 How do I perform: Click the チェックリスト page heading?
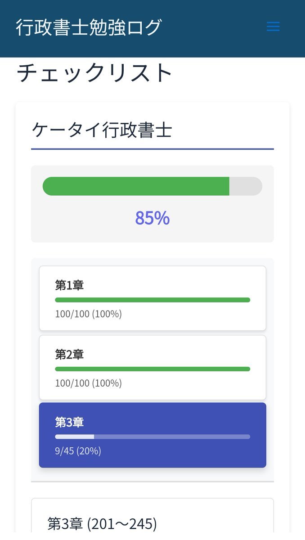[x=95, y=73]
